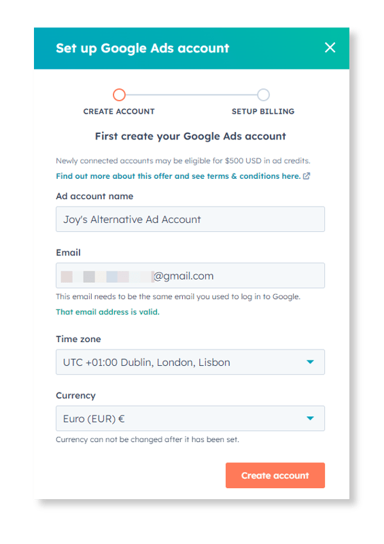Click the Set up Google Ads title

[143, 48]
